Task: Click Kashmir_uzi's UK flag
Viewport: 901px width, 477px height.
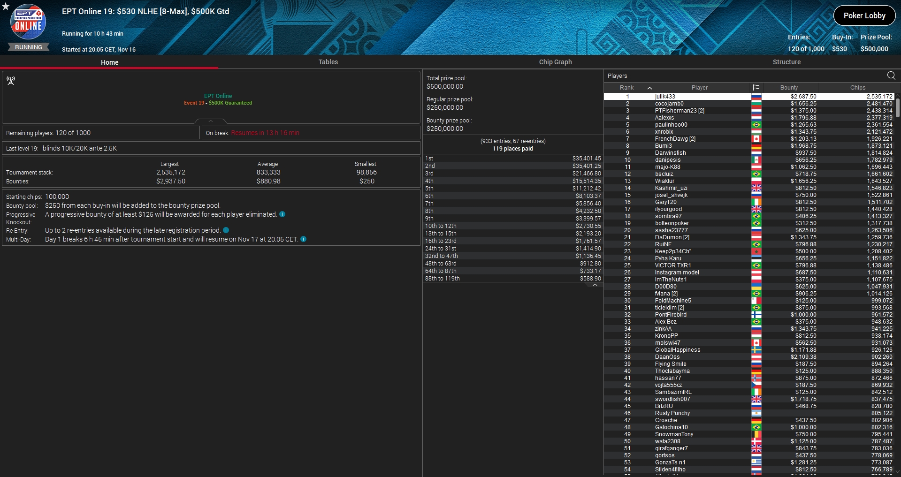Action: coord(756,188)
